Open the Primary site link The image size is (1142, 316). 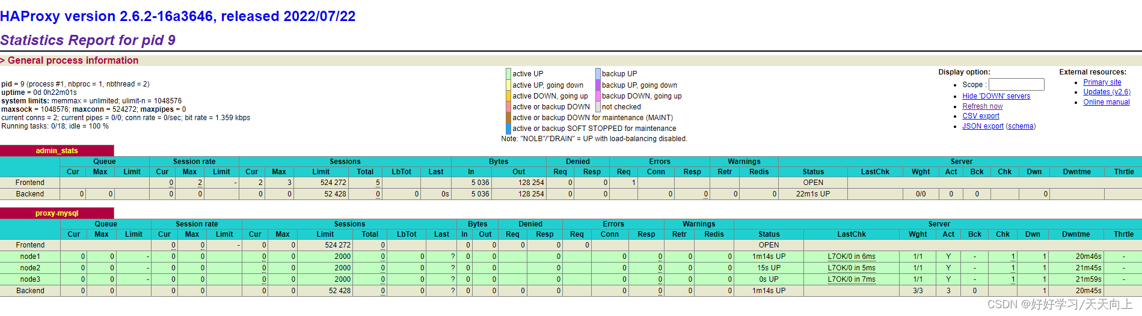click(1102, 82)
